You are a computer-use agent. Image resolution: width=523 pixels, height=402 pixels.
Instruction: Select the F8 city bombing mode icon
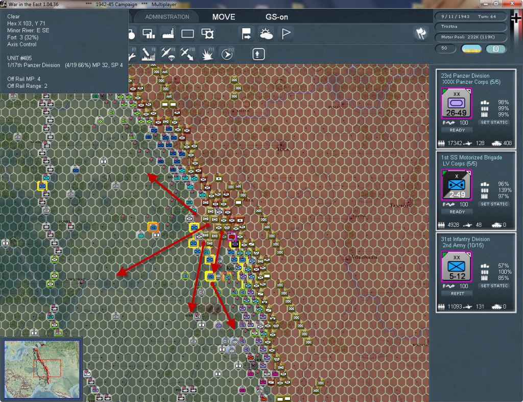tap(149, 54)
